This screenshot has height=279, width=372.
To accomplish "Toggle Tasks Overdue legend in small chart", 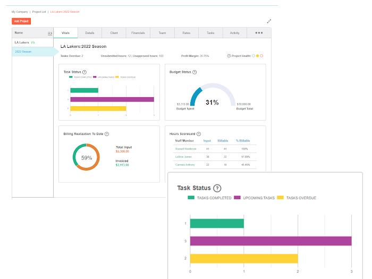I will pos(125,77).
